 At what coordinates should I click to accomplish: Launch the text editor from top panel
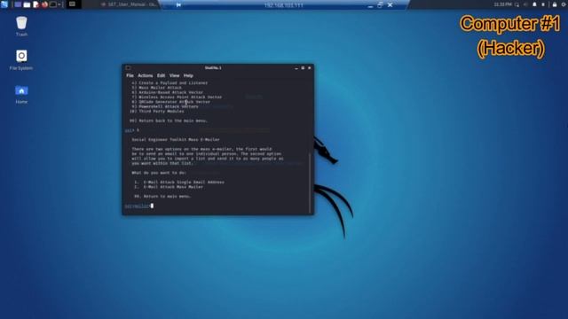click(35, 4)
